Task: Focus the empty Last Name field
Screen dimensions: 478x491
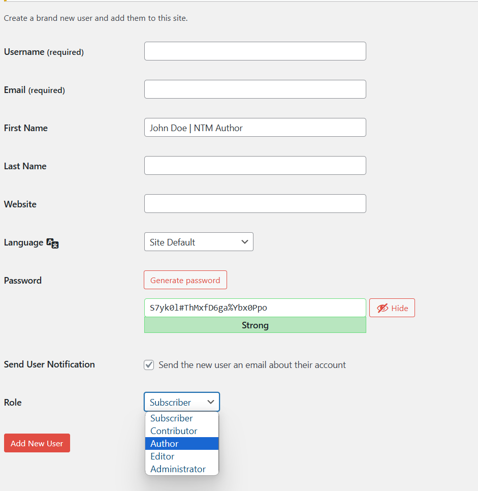Action: point(255,166)
